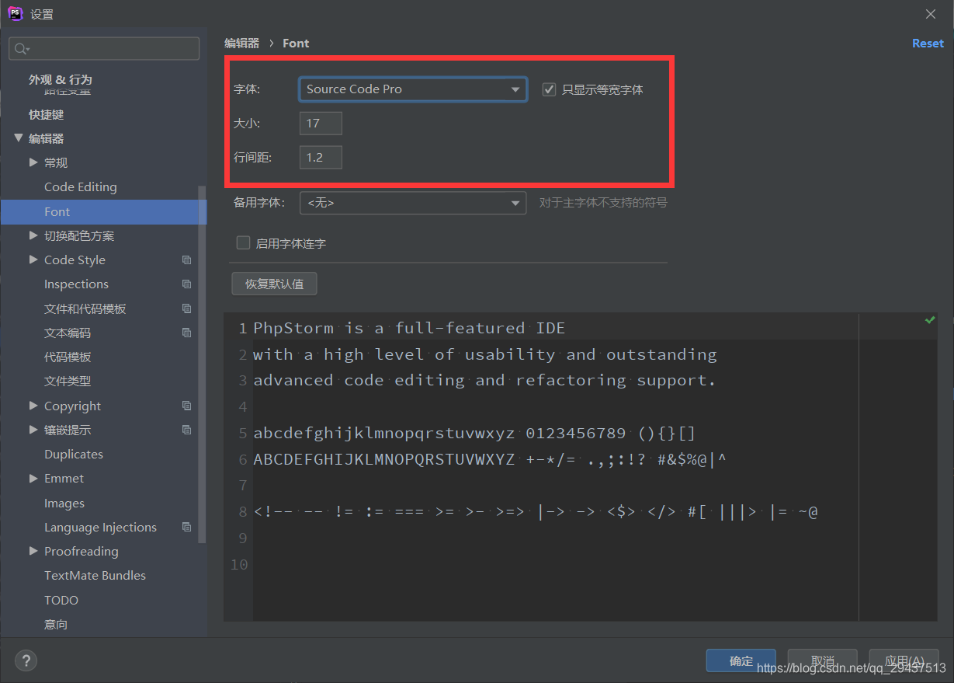Screen dimensions: 954x683
Task: Click the 大小 font size field
Action: point(321,124)
